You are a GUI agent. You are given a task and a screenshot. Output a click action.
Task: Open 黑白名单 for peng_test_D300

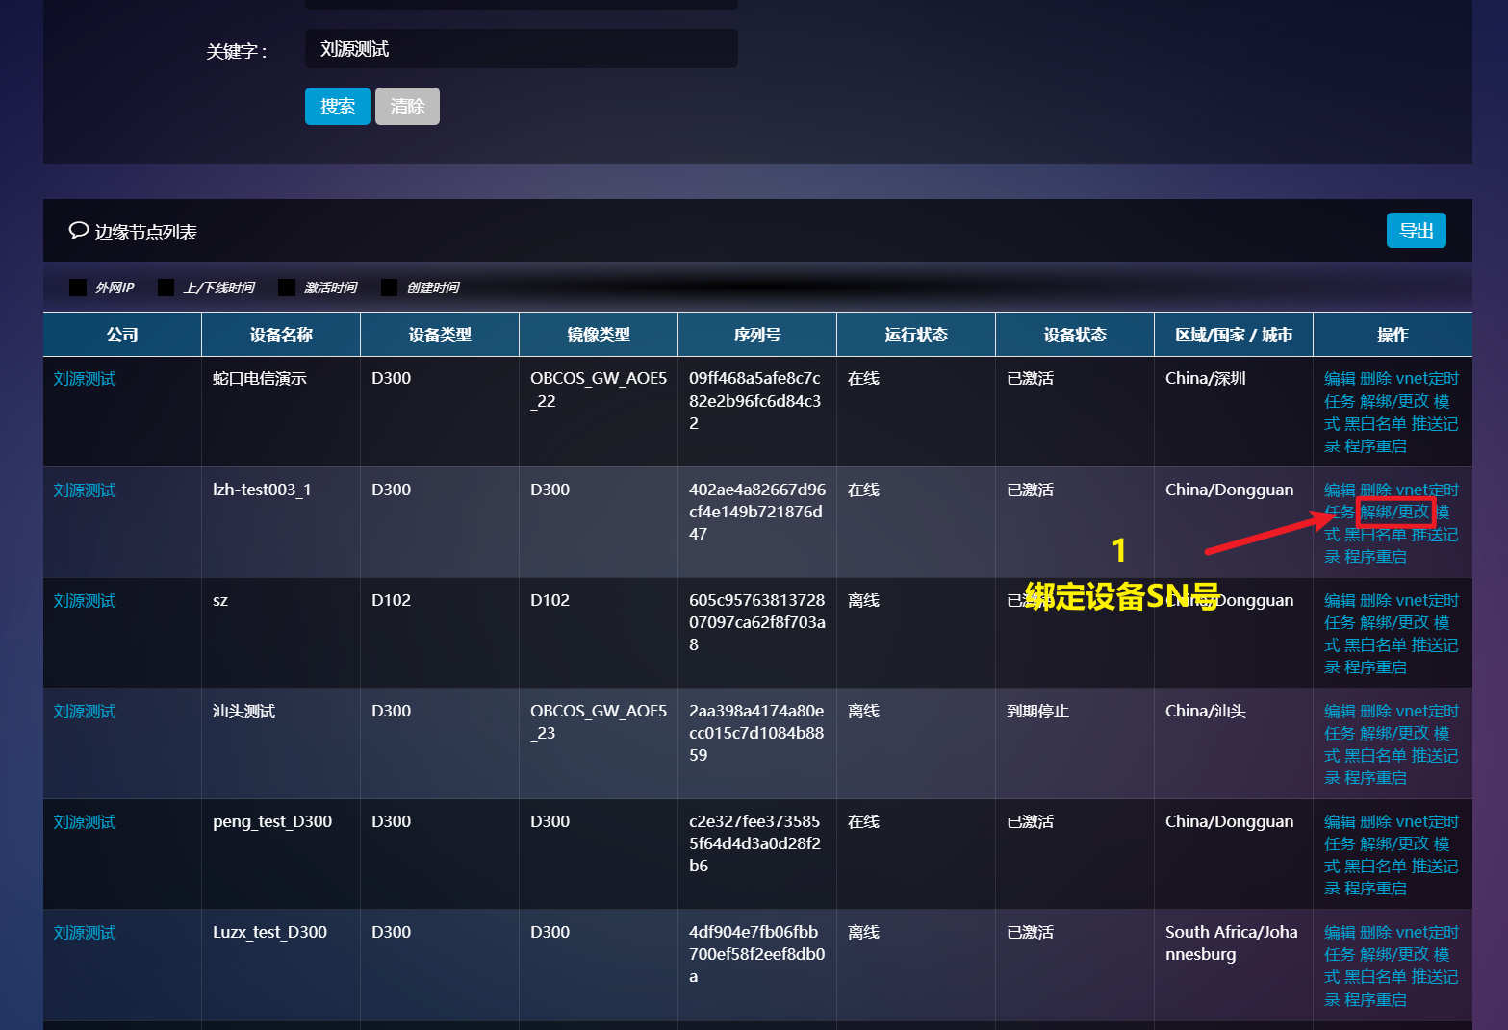click(x=1375, y=867)
